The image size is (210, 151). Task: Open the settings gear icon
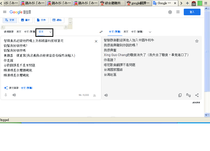pos(170,12)
